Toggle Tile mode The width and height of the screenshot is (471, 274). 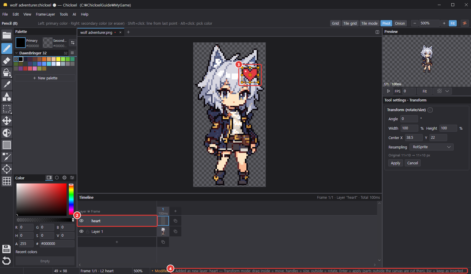pyautogui.click(x=369, y=23)
